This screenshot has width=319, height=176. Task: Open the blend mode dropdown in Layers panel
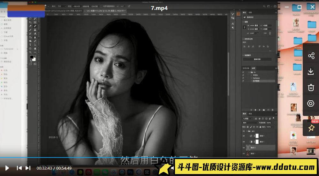[x=250, y=123]
